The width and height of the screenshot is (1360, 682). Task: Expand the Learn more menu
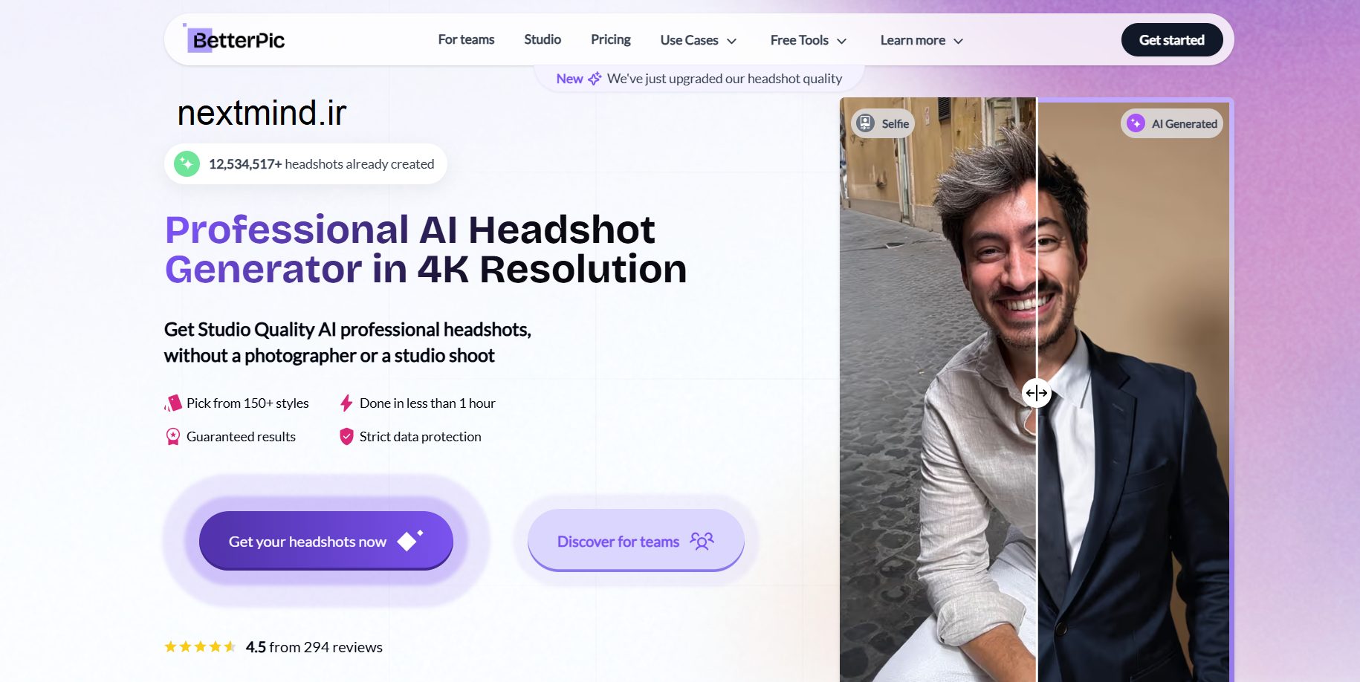click(x=921, y=40)
